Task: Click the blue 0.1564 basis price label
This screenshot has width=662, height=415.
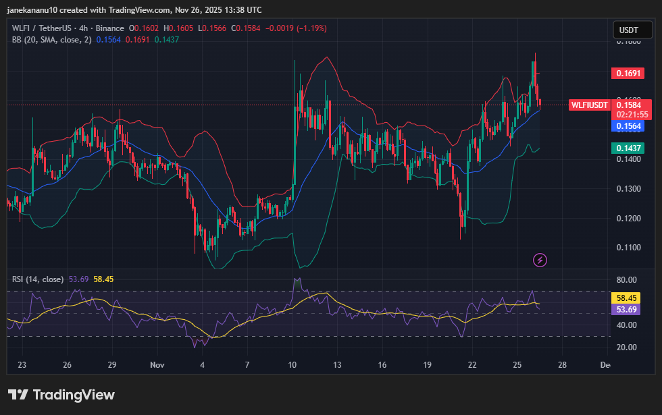Action: [x=628, y=126]
